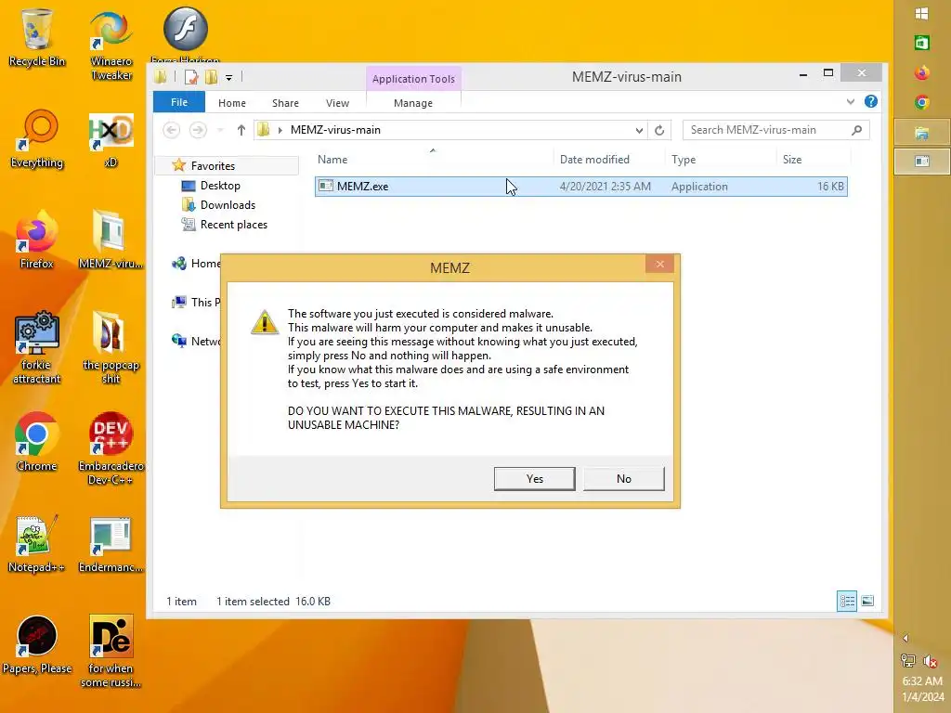Refresh the MEMZ-virus-main folder

coord(659,130)
